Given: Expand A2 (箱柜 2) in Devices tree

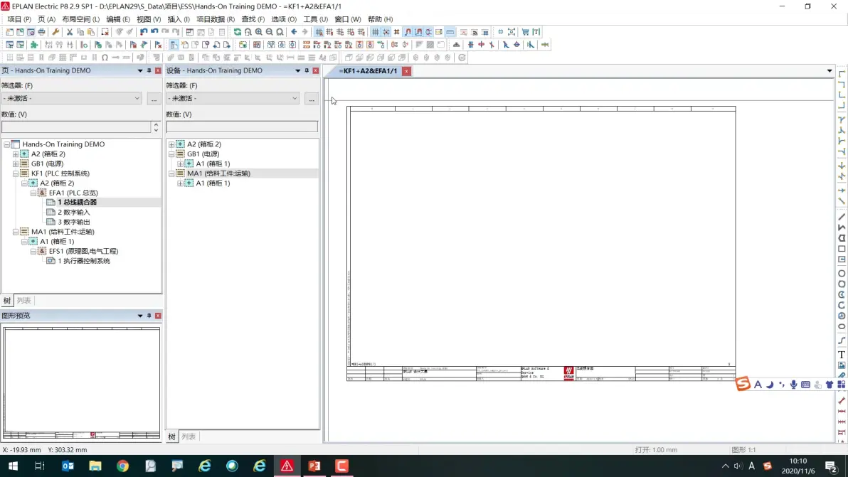Looking at the screenshot, I should (x=171, y=144).
